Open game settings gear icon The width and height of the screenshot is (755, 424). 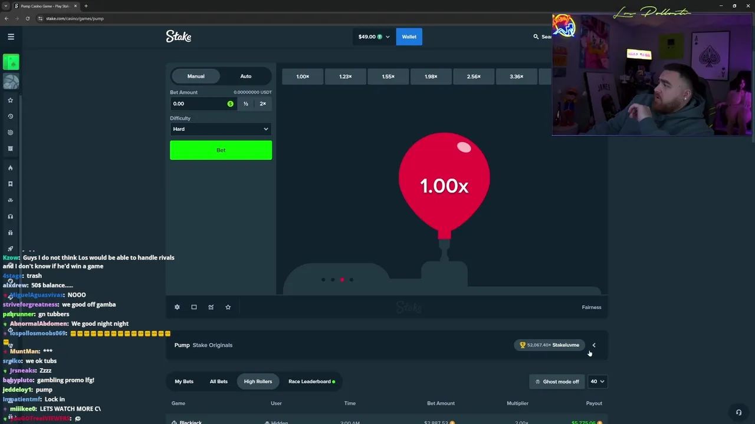click(177, 307)
